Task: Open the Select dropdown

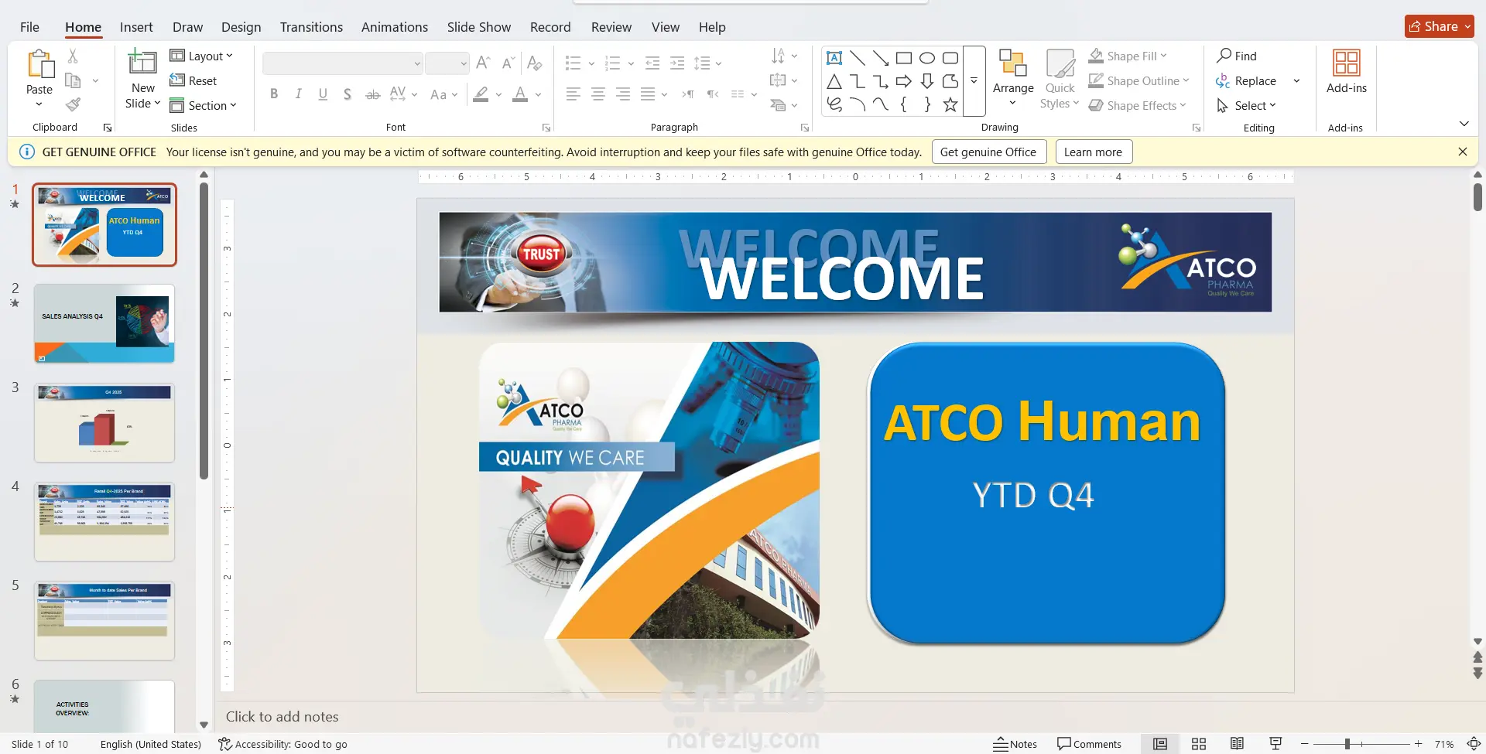Action: tap(1246, 105)
